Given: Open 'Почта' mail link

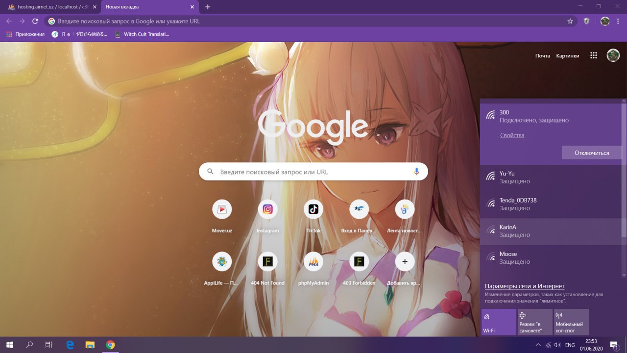Looking at the screenshot, I should tap(543, 56).
